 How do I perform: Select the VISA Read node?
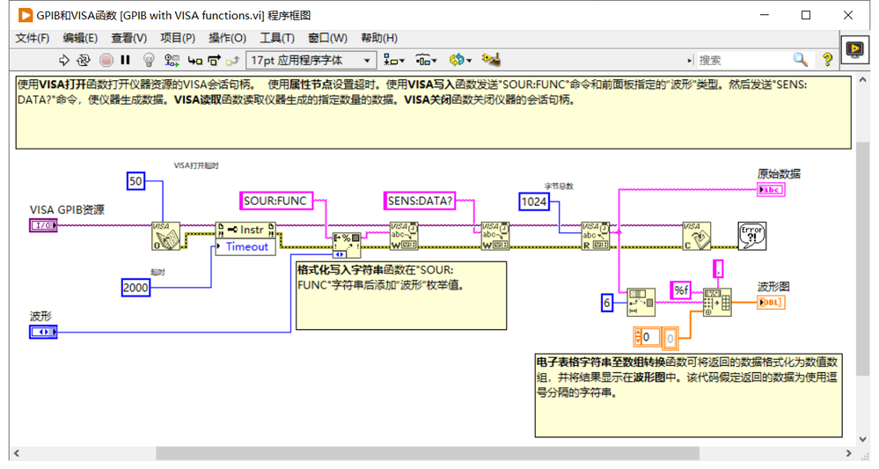click(x=596, y=236)
